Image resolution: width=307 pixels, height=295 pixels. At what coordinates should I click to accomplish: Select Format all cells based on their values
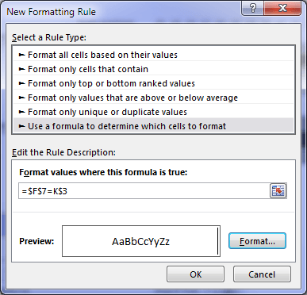click(153, 55)
